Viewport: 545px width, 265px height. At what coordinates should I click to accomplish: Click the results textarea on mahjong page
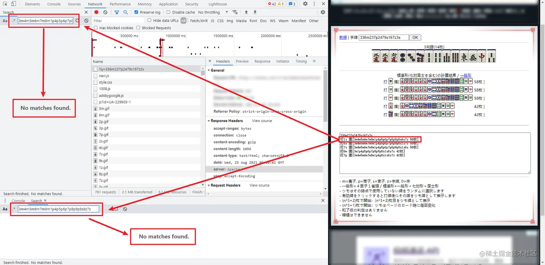point(435,153)
